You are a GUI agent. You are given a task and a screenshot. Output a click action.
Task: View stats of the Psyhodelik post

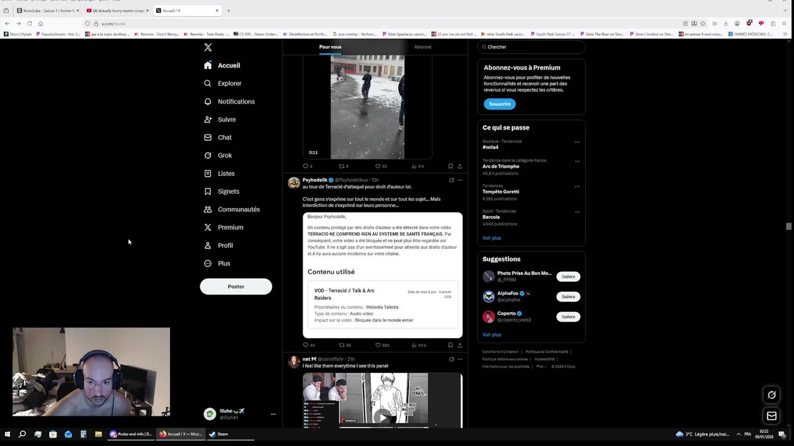coord(419,345)
